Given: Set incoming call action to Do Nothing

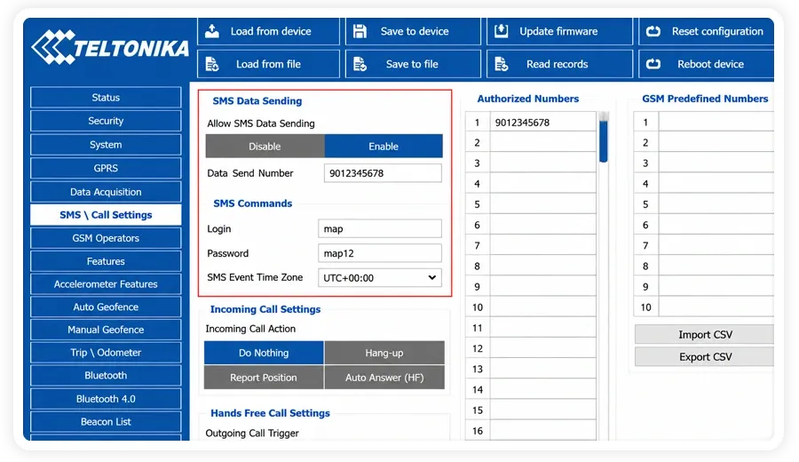Looking at the screenshot, I should coord(264,353).
